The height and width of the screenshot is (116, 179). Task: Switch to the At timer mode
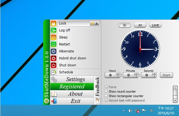tap(140, 25)
